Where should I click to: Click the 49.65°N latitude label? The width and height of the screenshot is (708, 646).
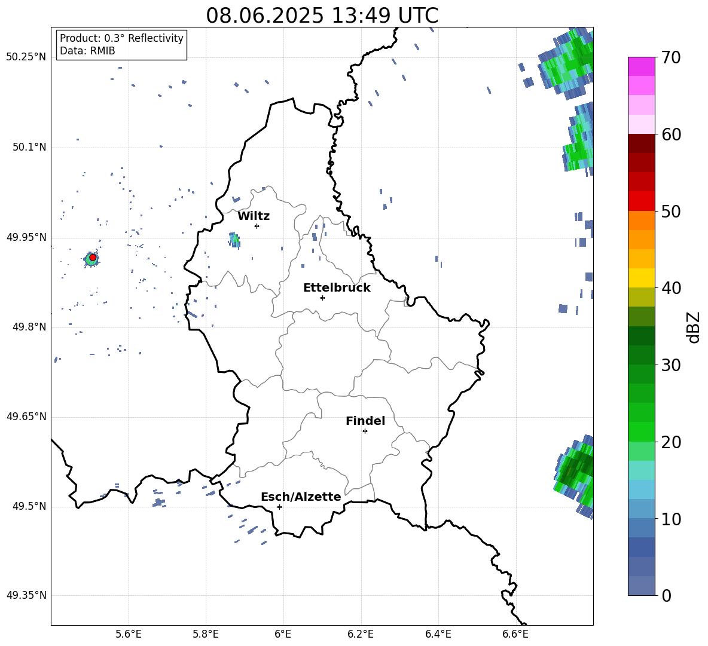[26, 417]
